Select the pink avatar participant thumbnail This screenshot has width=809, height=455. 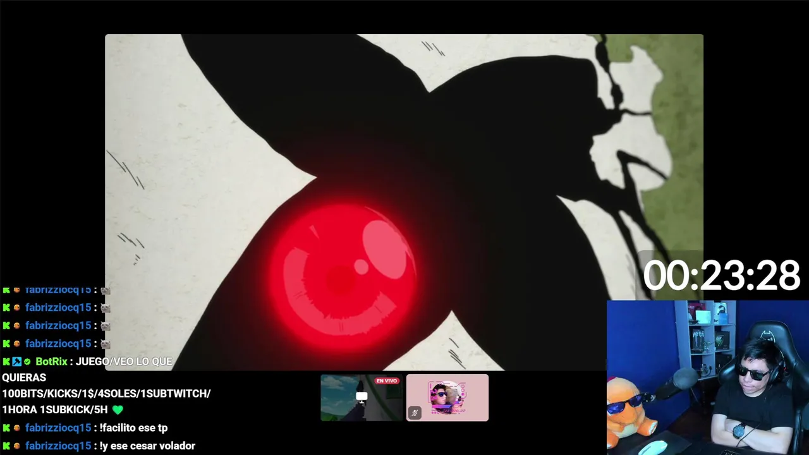coord(447,397)
